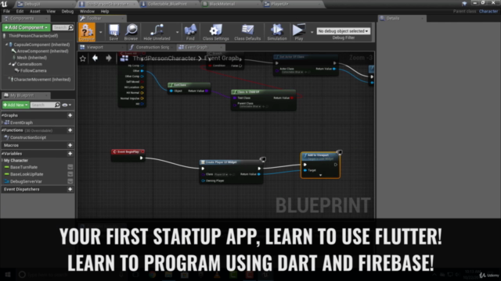
Task: Select the Mesh (Inherited) component
Action: pos(31,58)
